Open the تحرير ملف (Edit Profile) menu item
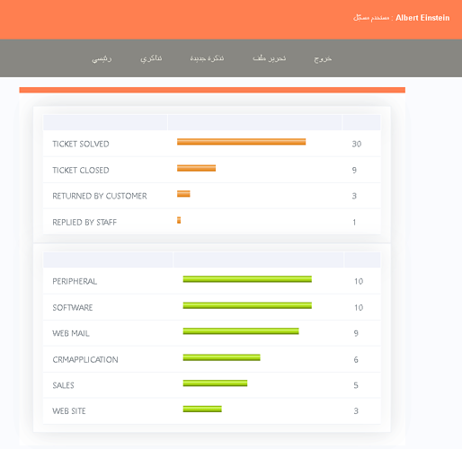 (269, 58)
